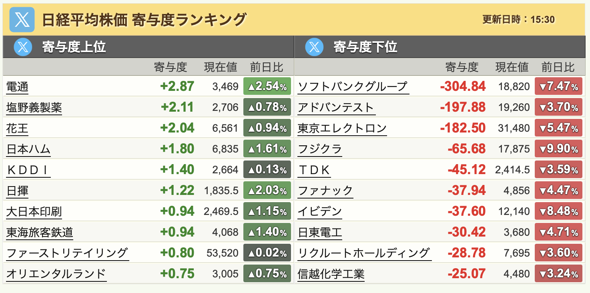Select the 花王 stock link
The height and width of the screenshot is (293, 590).
(18, 128)
